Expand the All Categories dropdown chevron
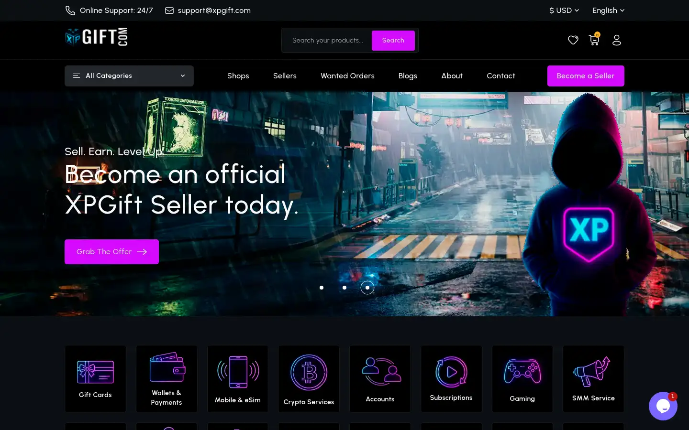 click(183, 76)
